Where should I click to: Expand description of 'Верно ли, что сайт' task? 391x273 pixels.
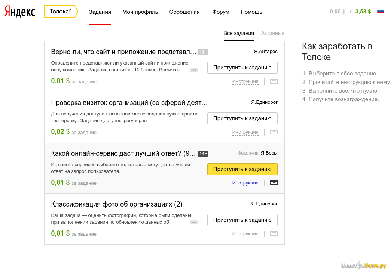(x=194, y=70)
